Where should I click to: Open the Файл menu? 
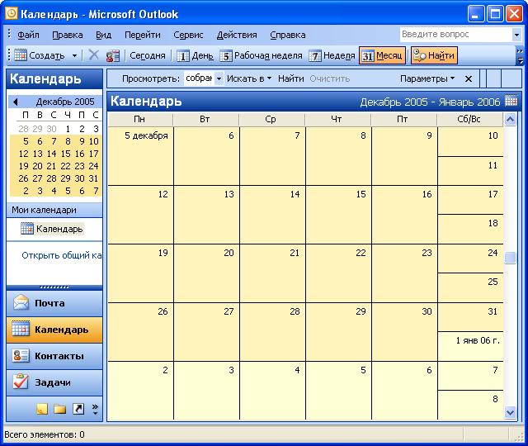(28, 35)
